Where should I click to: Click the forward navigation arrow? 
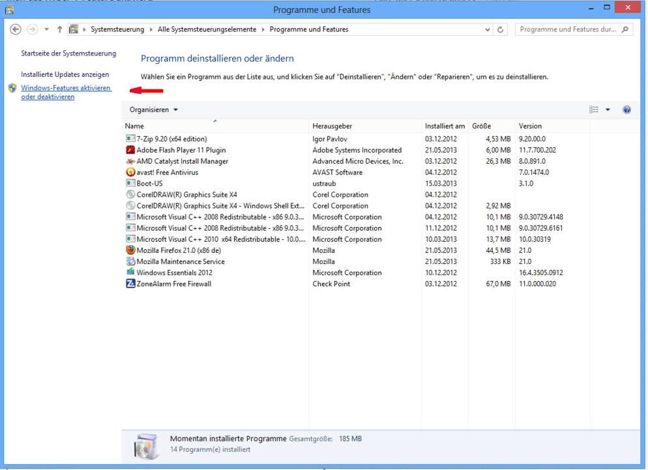pyautogui.click(x=32, y=29)
